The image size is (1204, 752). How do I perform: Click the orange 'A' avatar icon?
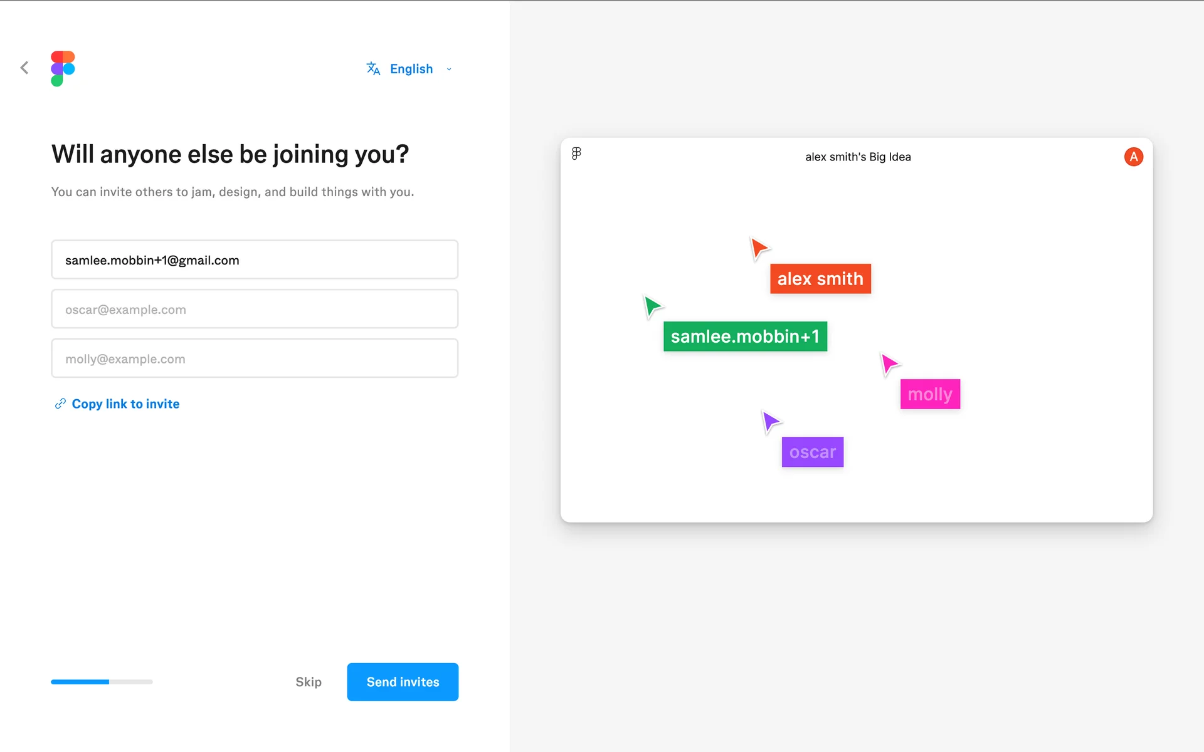click(x=1133, y=157)
